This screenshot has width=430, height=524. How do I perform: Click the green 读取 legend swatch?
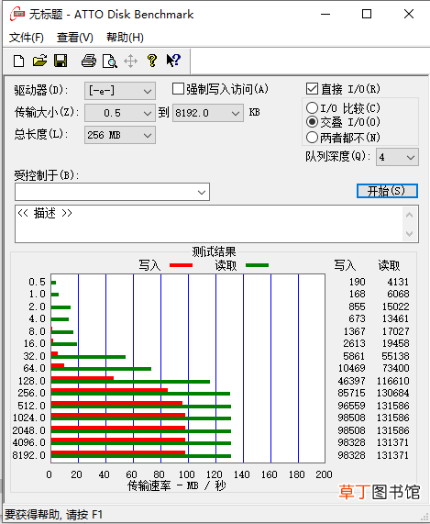pos(257,265)
